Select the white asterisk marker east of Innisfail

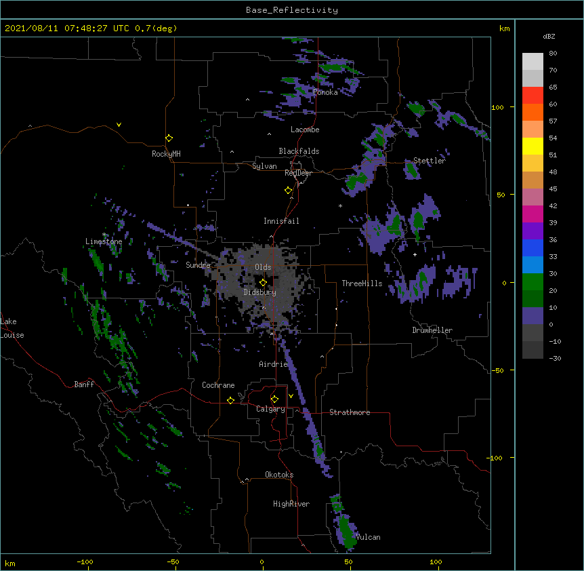[340, 205]
